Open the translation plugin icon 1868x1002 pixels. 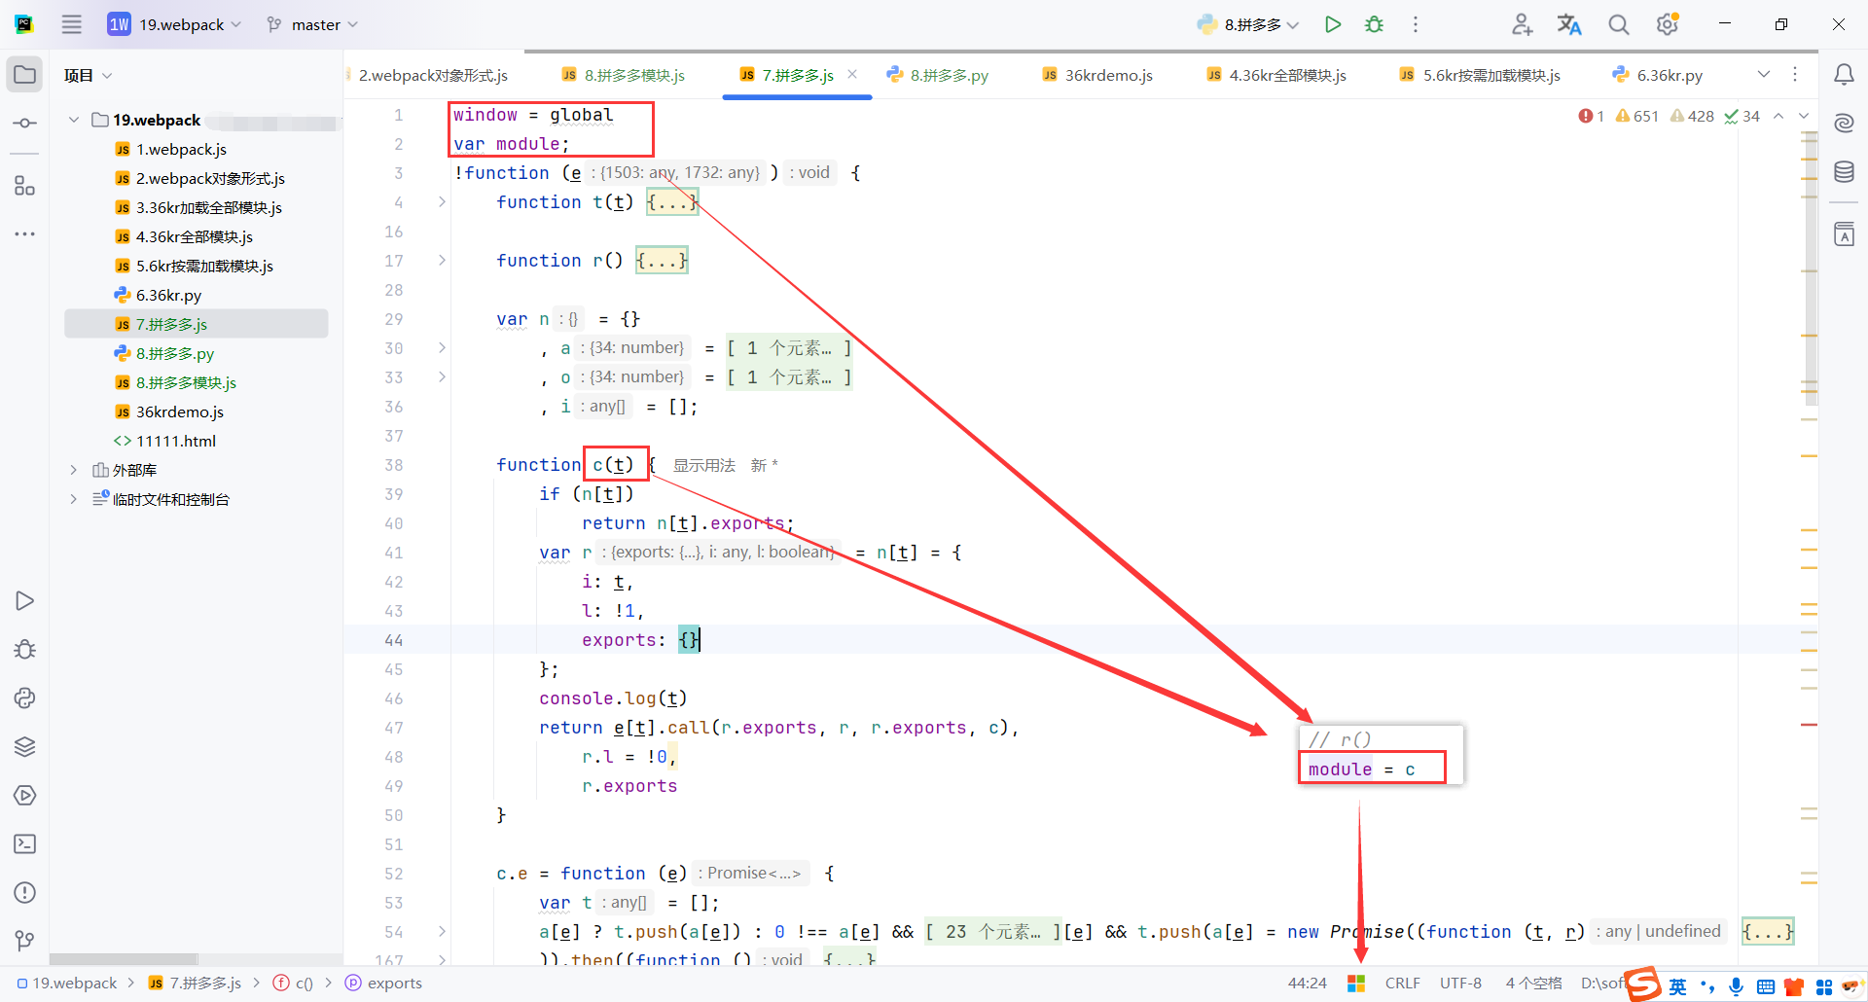tap(1569, 23)
